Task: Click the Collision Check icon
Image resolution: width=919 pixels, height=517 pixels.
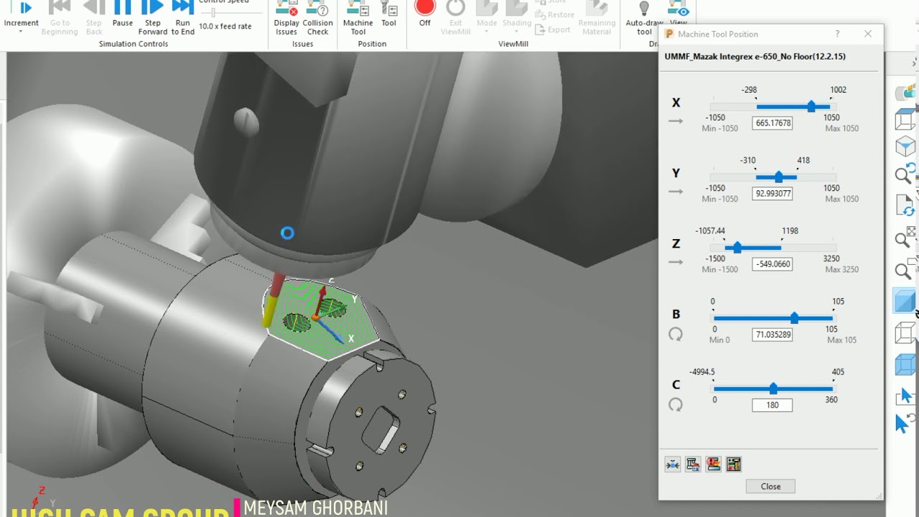Action: [x=317, y=9]
